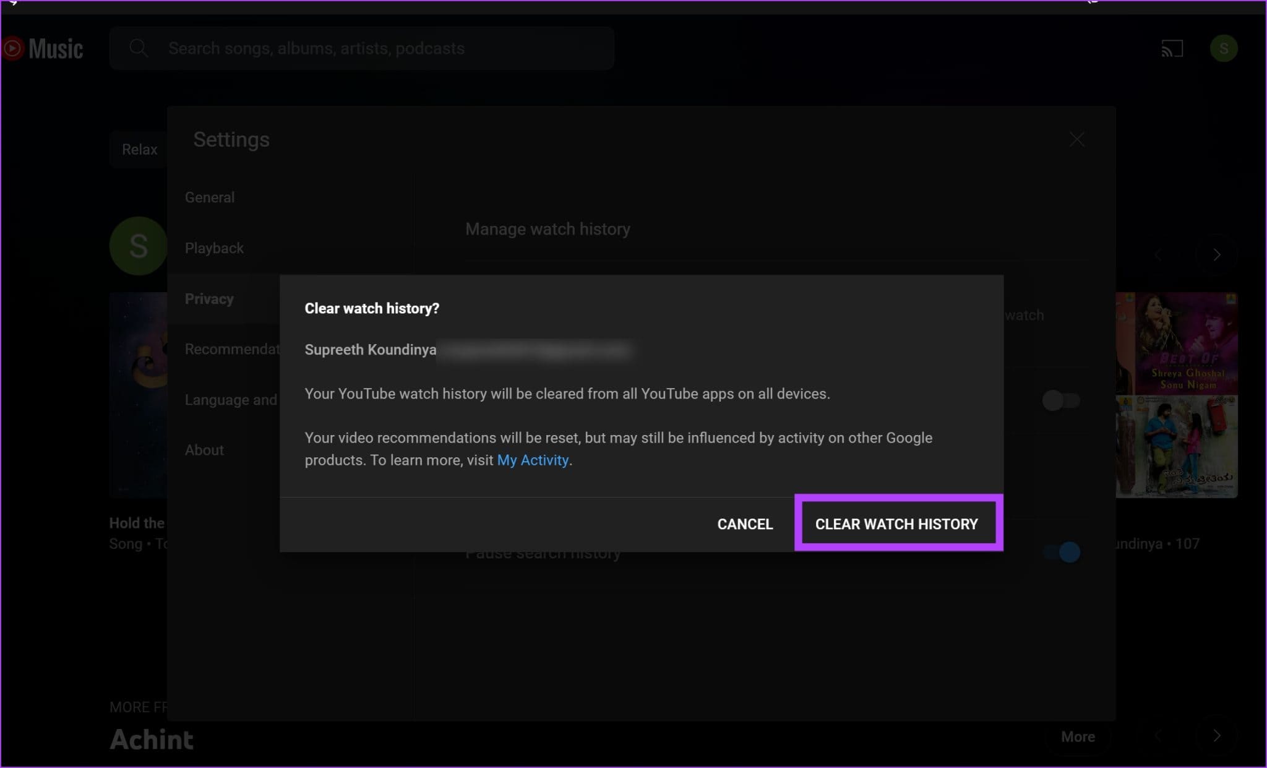Click the CLEAR WATCH HISTORY button
This screenshot has width=1267, height=768.
[x=896, y=524]
